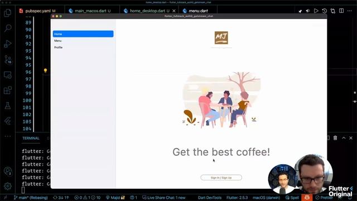Click the speaker icon in editor toolbar
This screenshot has width=357, height=201.
pyautogui.click(x=308, y=11)
